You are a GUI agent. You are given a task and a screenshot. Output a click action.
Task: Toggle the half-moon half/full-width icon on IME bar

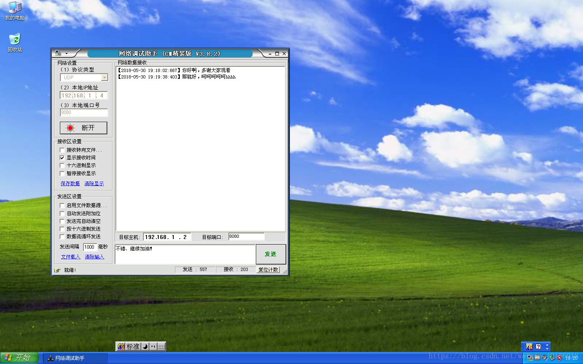[x=145, y=347]
